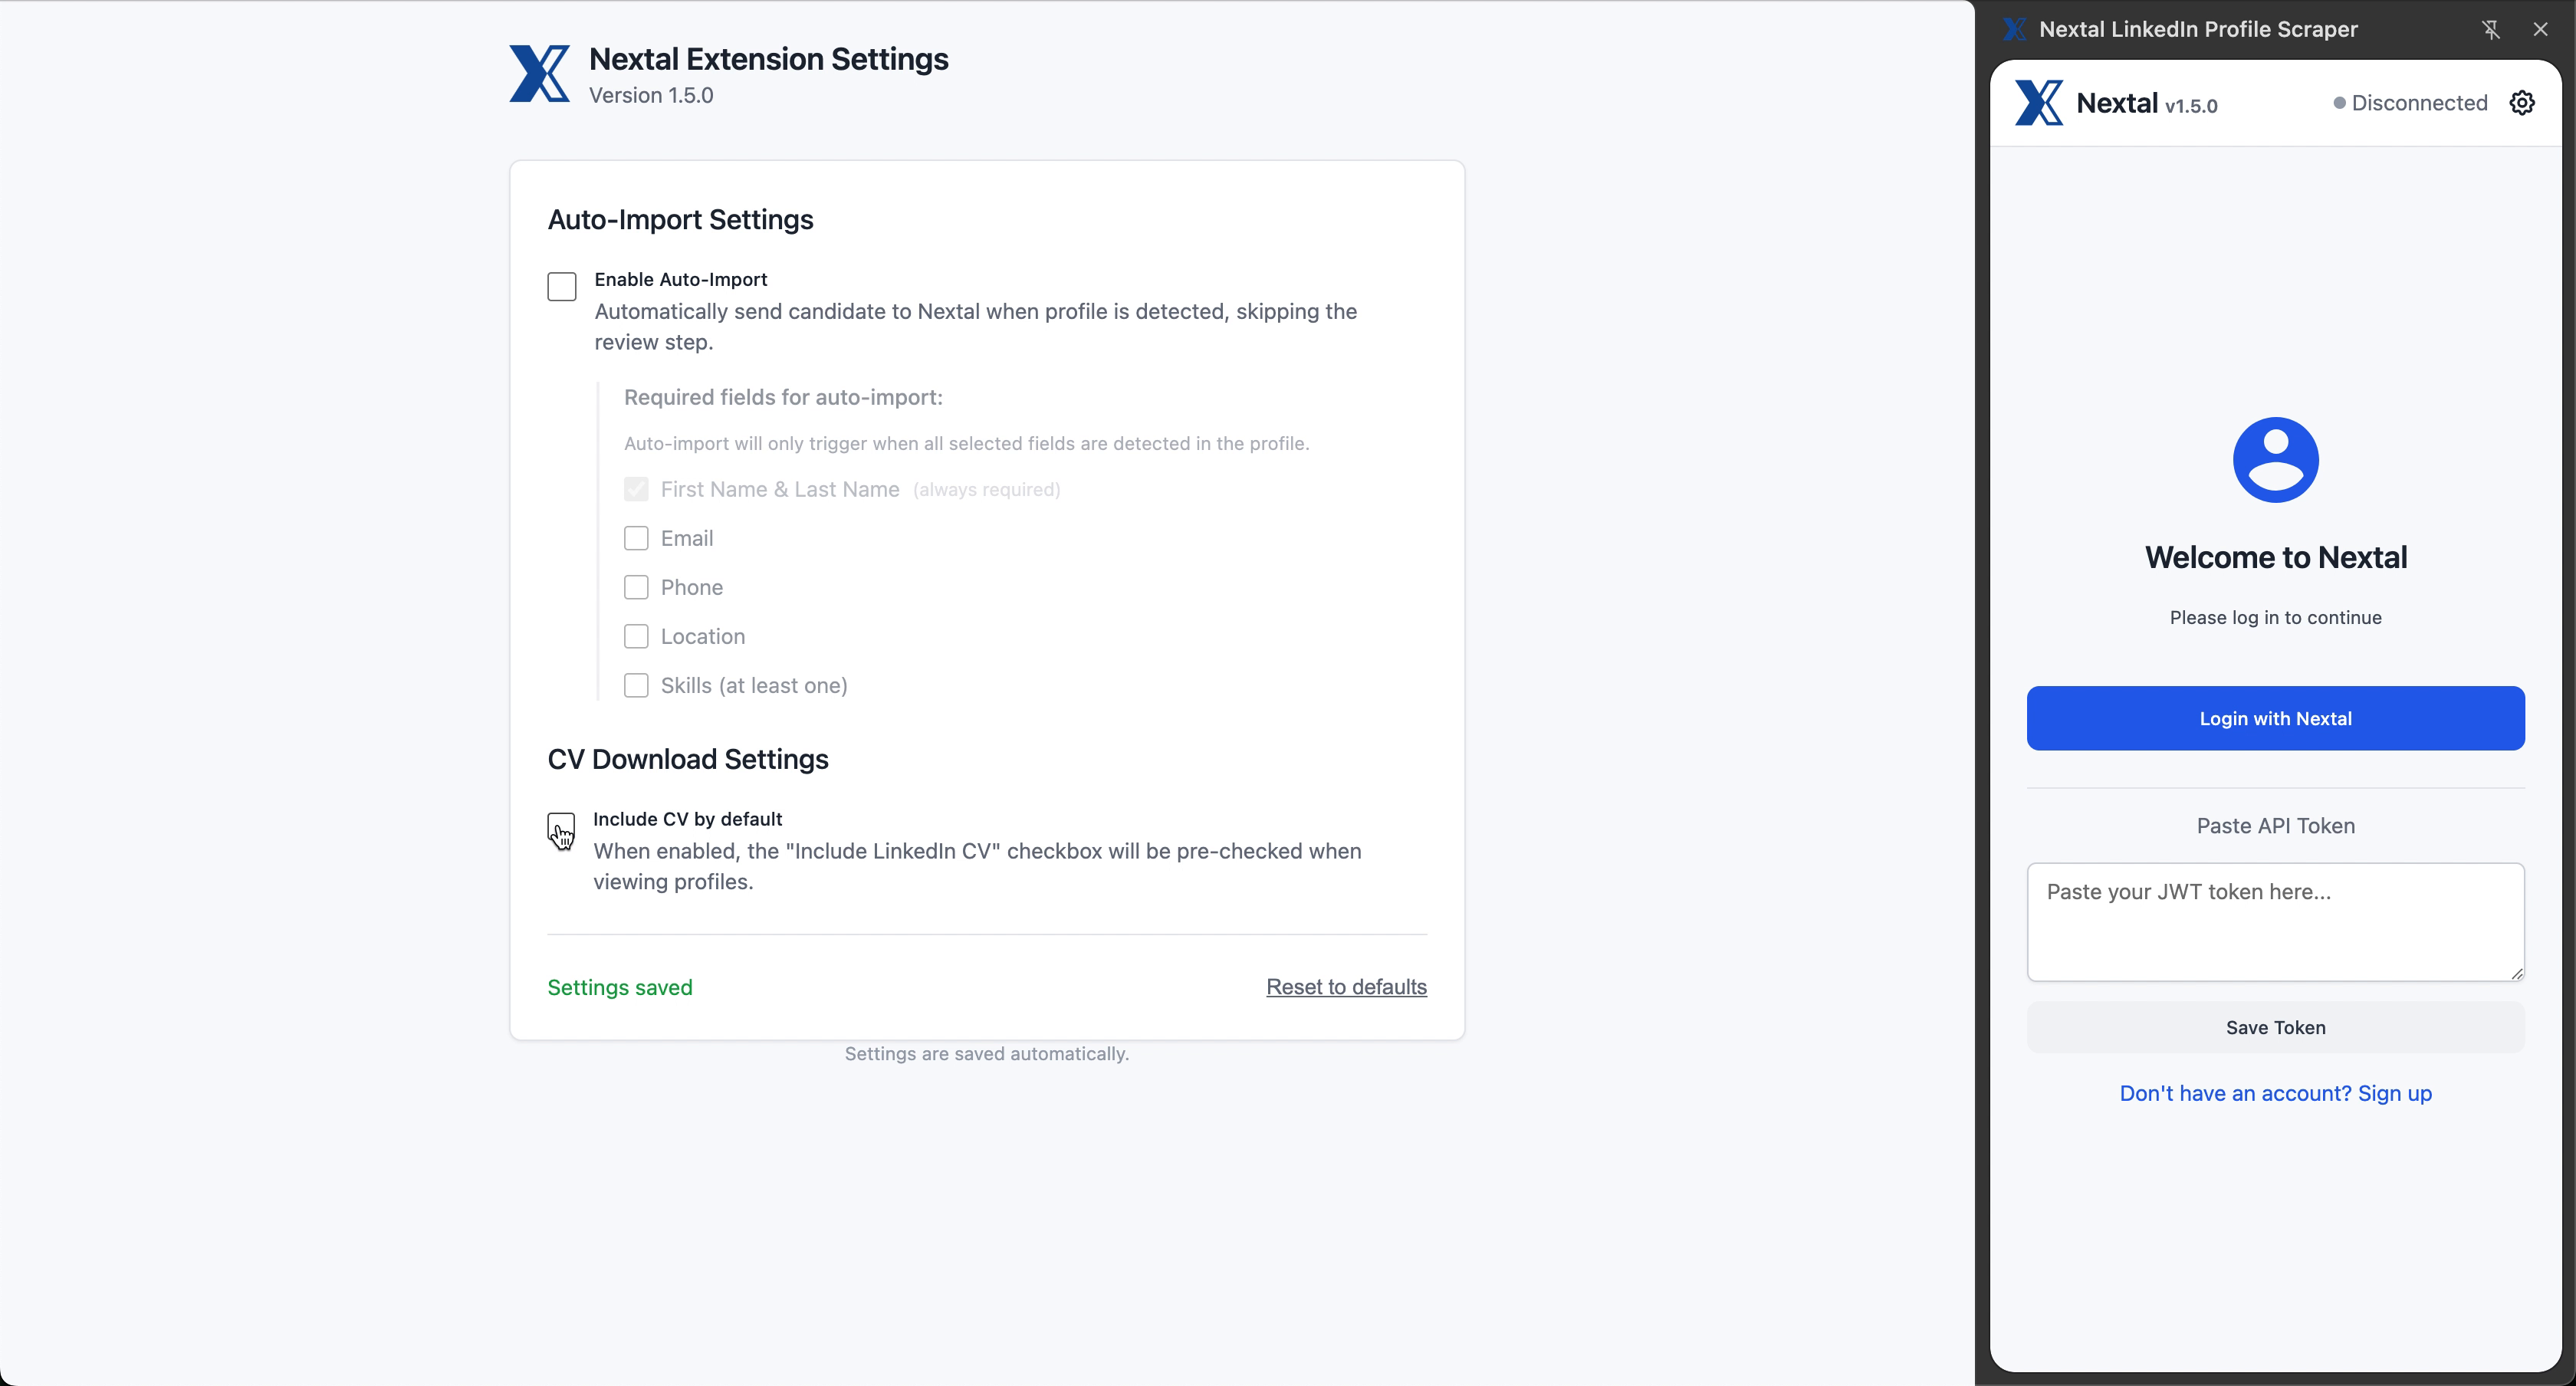Click the JWT token input area
Screen dimensions: 2576x1386
click(x=2275, y=920)
